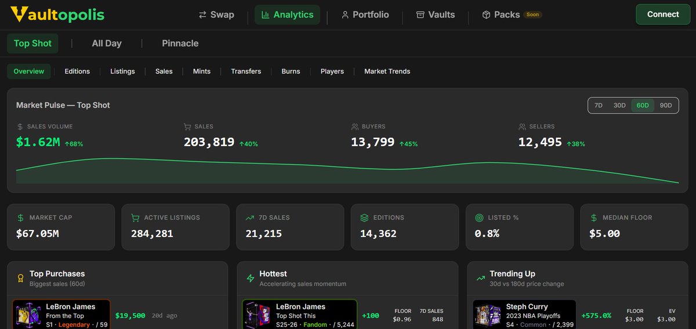Click the bar chart icon beside Analytics
The height and width of the screenshot is (329, 696).
pyautogui.click(x=265, y=14)
